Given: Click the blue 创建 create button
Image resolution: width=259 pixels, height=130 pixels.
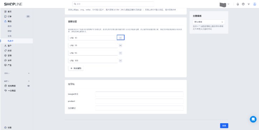Looking at the screenshot, I should tap(224, 126).
